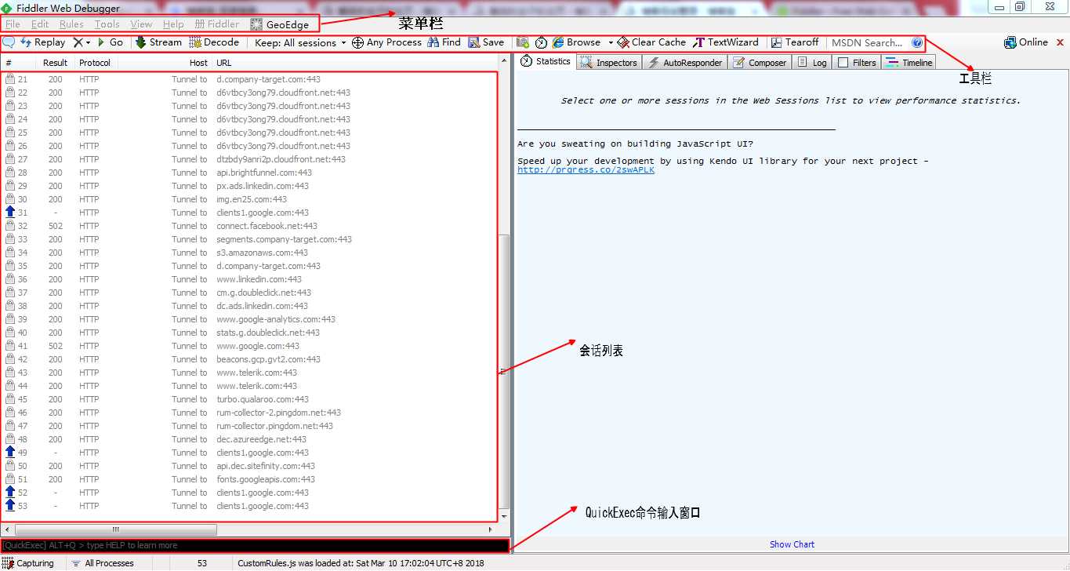Image resolution: width=1070 pixels, height=571 pixels.
Task: Open Find sessions with the binoculars icon
Action: [444, 42]
